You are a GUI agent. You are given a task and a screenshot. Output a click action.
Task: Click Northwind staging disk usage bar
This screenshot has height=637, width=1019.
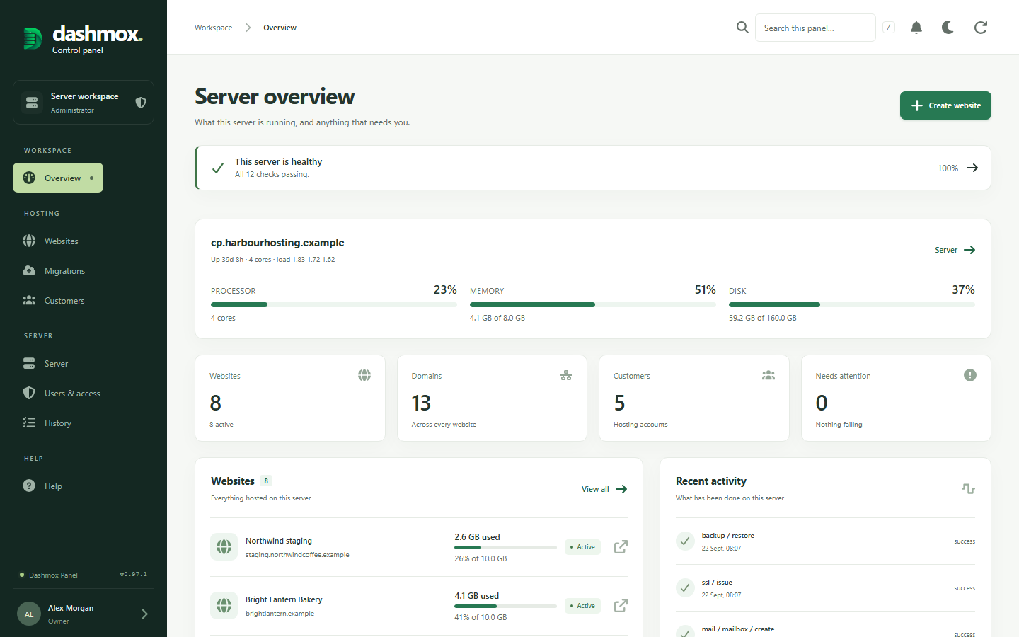pos(505,547)
